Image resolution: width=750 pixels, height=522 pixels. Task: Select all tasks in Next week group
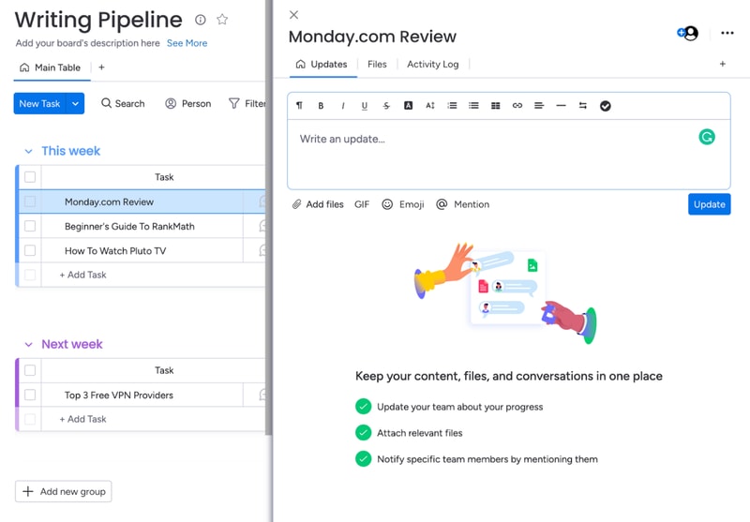(30, 370)
